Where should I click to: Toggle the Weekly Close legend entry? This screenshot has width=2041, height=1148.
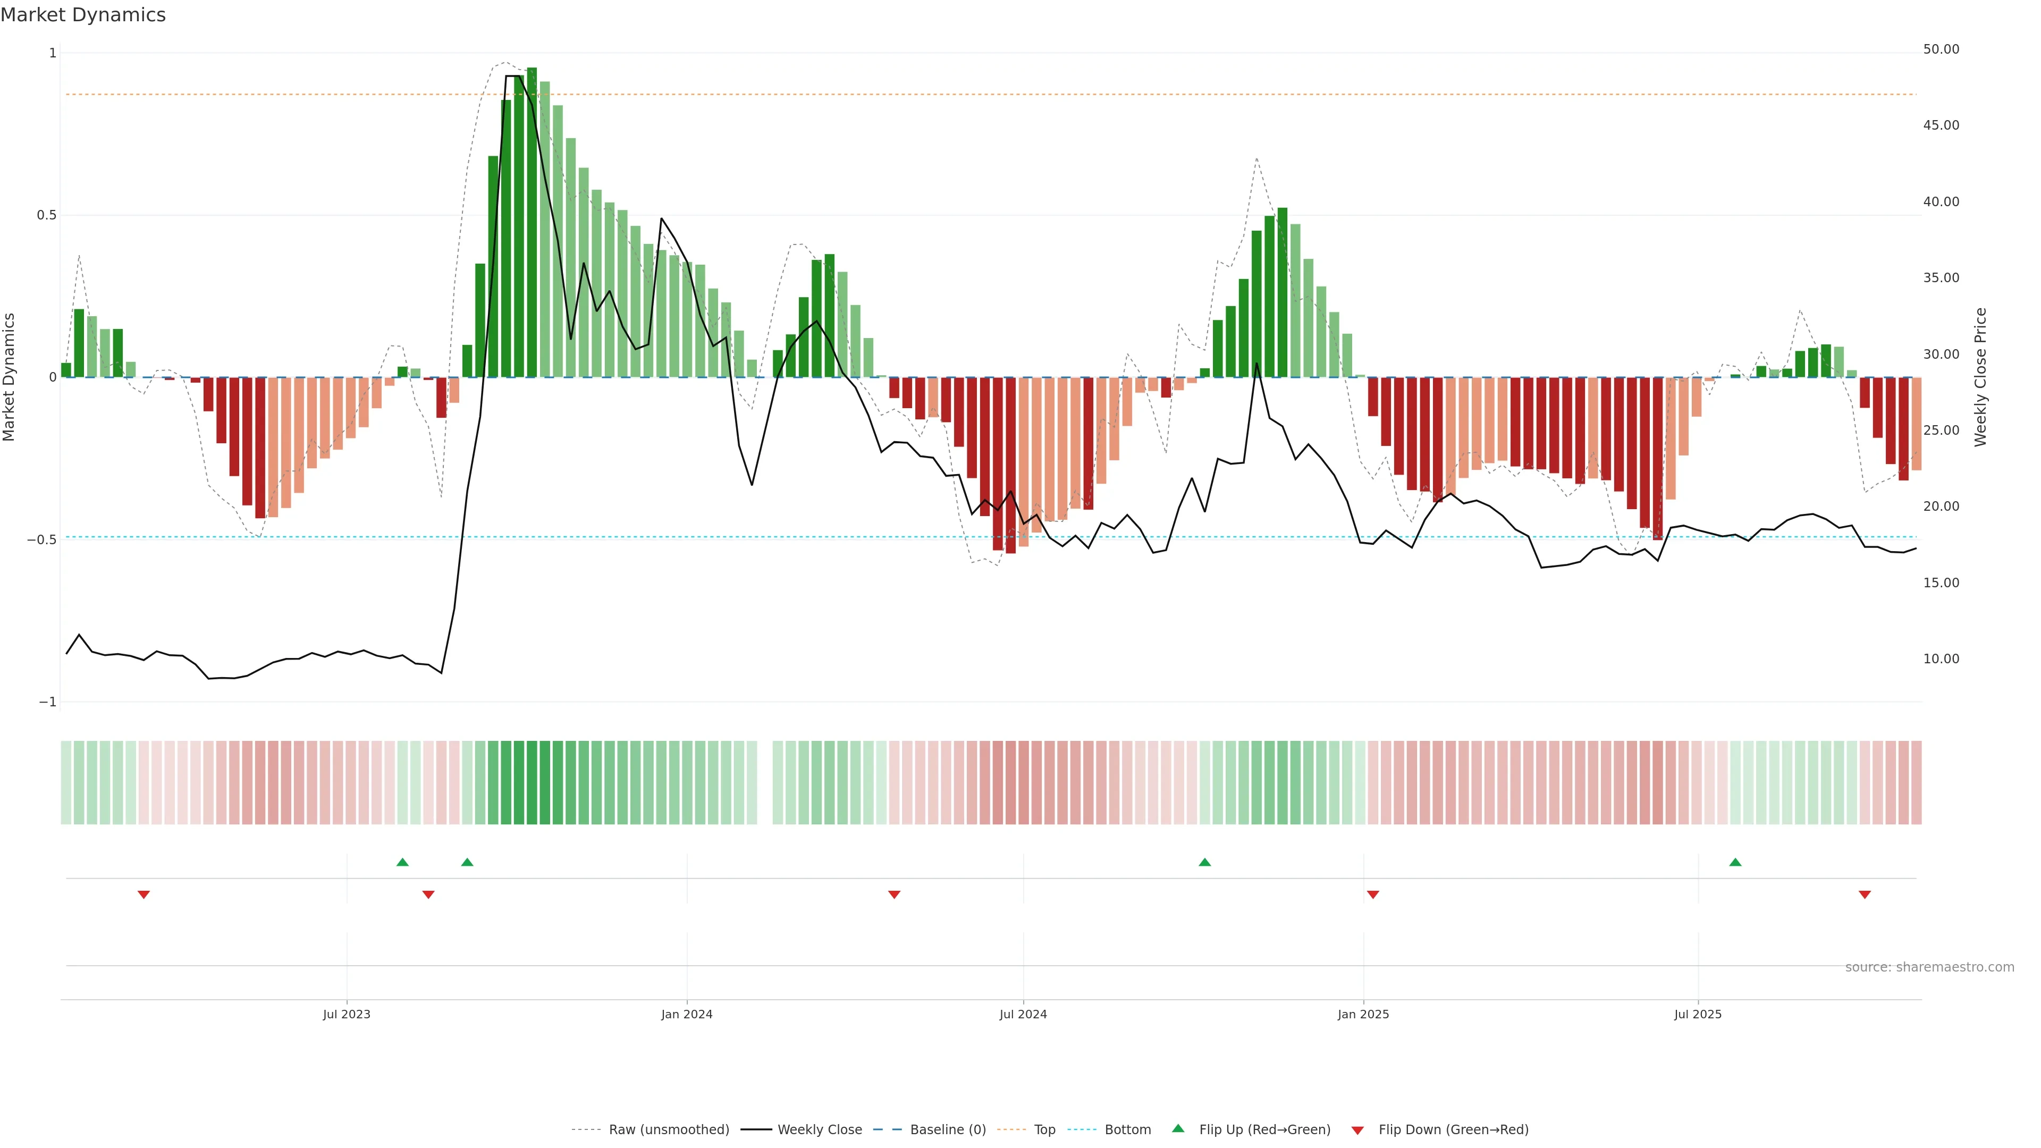click(819, 1130)
